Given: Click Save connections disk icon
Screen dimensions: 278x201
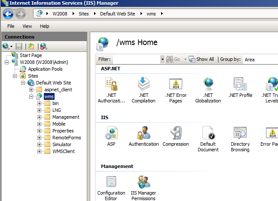Looking at the screenshot, I should 19,46.
